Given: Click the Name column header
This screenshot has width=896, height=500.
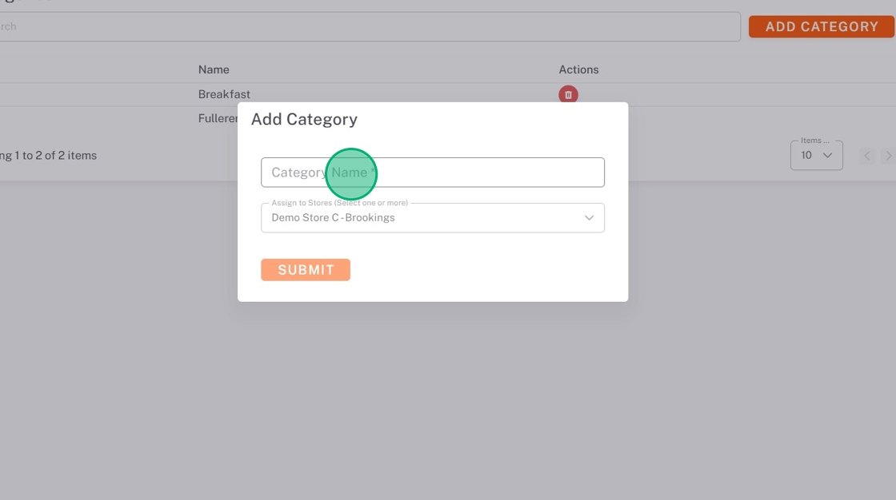Looking at the screenshot, I should coord(214,69).
